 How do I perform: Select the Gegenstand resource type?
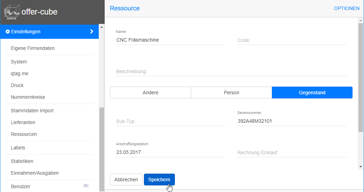(312, 93)
